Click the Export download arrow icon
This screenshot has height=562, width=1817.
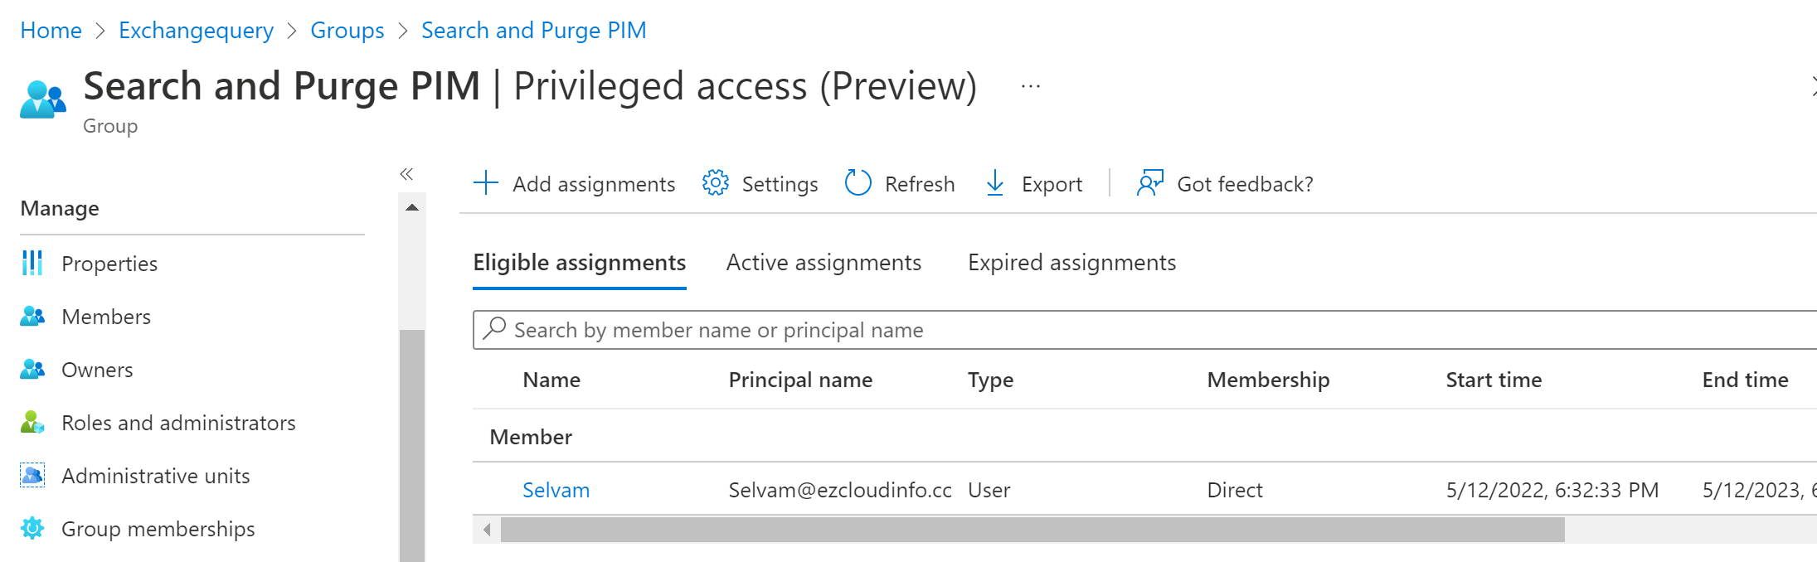pos(995,183)
